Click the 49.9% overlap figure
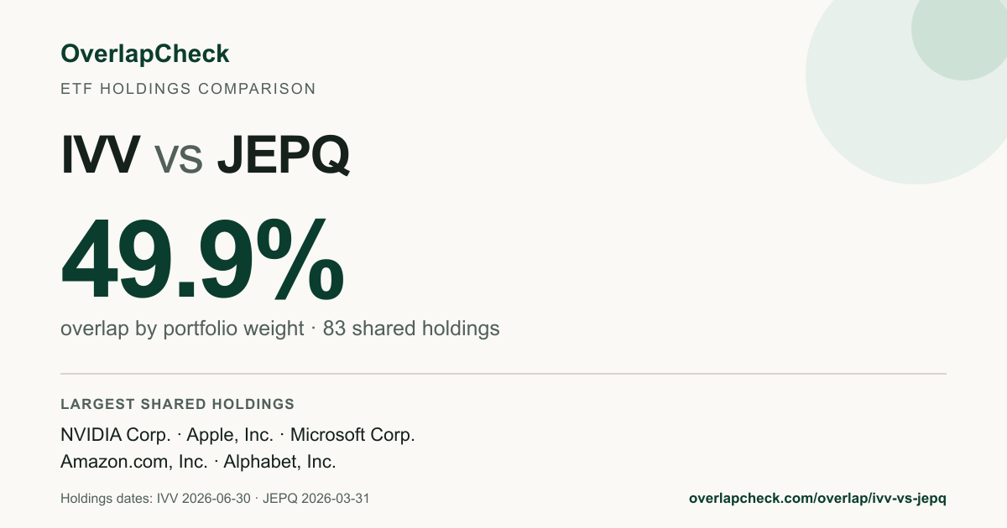This screenshot has height=528, width=1007. [202, 260]
